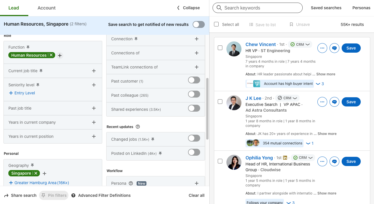Expand Chew Vincent's CRM dropdown
Screen dimensions: 374x204
tap(308, 45)
